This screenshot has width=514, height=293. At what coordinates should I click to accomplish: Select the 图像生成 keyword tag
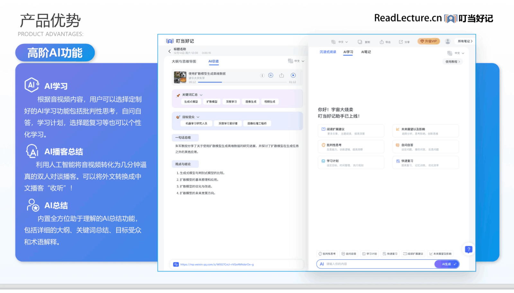251,102
